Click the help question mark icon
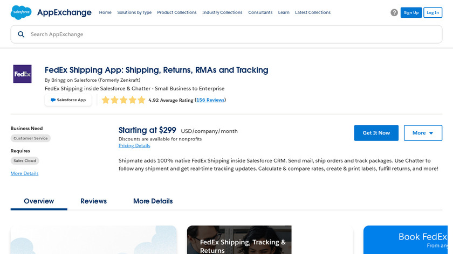453x254 pixels. point(394,12)
